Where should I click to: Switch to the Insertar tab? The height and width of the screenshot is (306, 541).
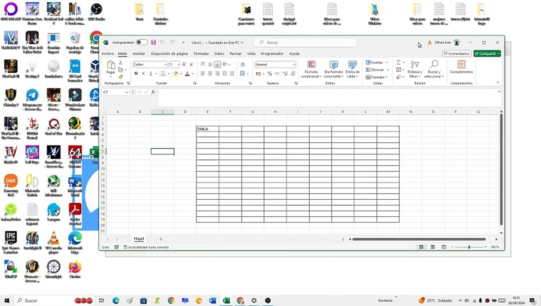tap(139, 54)
